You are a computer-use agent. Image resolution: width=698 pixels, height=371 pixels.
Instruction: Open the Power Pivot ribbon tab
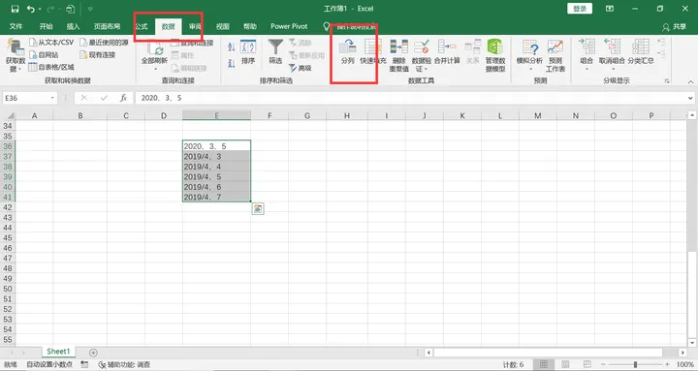[289, 26]
